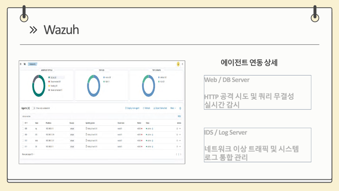The width and height of the screenshot is (339, 191).
Task: Expand the More dropdown in Agents toolbar
Action: click(173, 108)
